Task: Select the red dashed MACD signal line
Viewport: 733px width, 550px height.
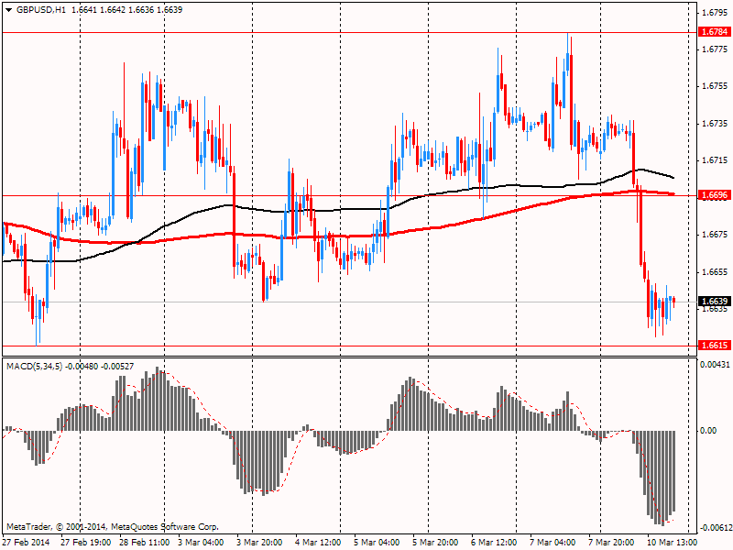Action: [x=339, y=453]
